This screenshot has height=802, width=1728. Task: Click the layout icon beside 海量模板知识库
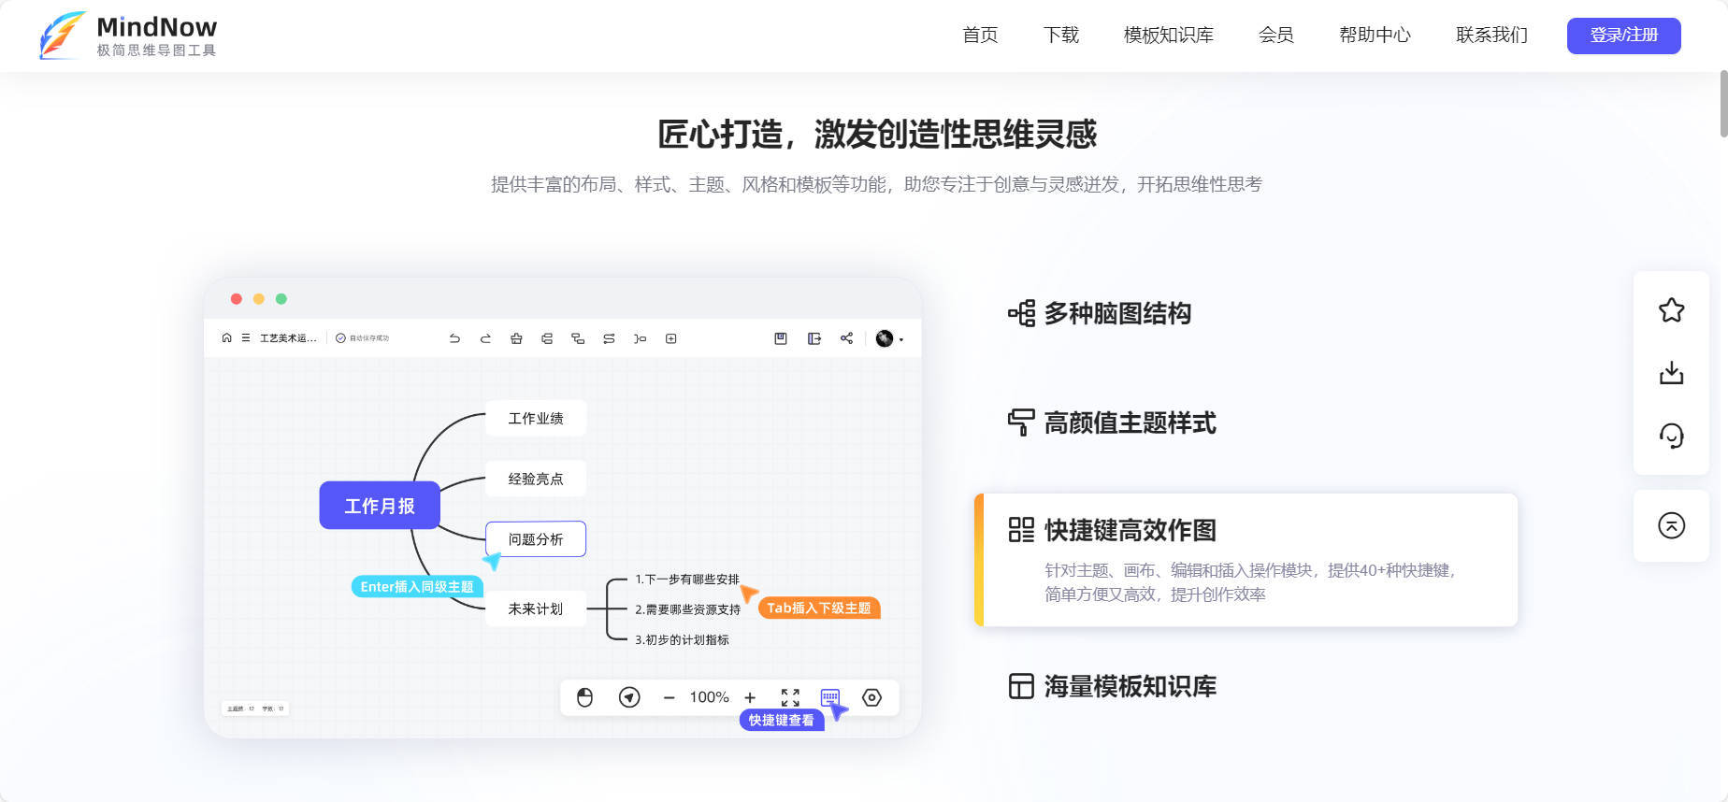pos(1021,686)
